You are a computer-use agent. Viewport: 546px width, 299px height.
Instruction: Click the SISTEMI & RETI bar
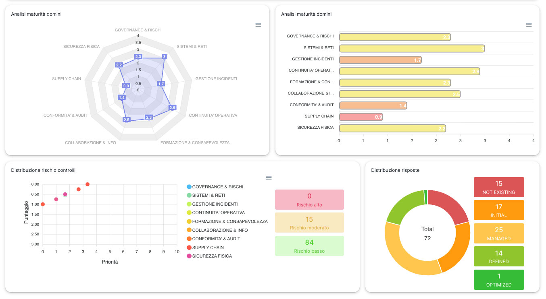[412, 49]
